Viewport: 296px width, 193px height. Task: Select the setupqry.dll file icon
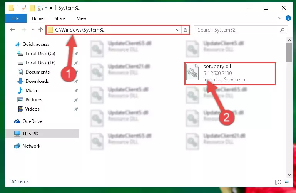pyautogui.click(x=192, y=72)
